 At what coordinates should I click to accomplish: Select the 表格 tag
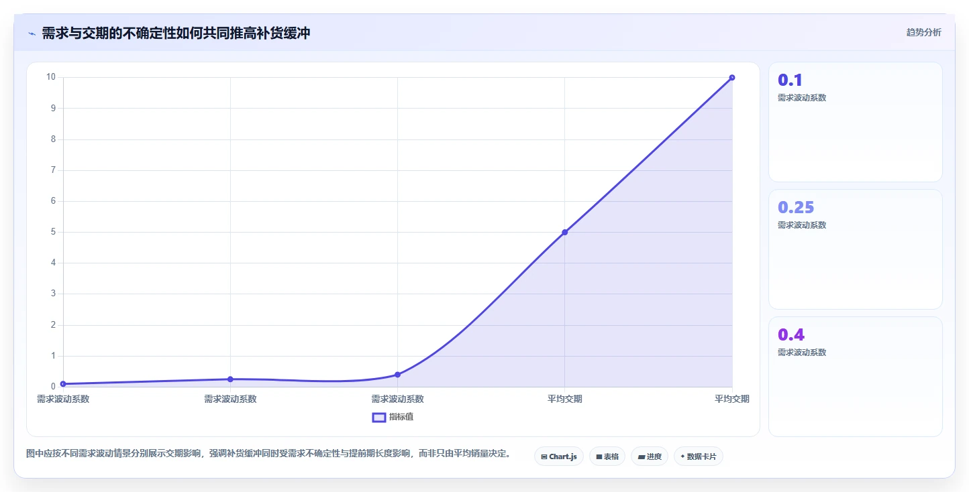click(x=607, y=456)
